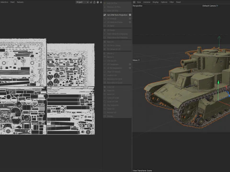This screenshot has height=172, width=230.
Task: Click the Reset UV command
Action: pos(111,94)
